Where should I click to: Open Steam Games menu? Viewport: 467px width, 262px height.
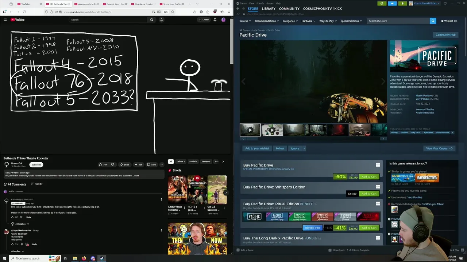click(270, 3)
